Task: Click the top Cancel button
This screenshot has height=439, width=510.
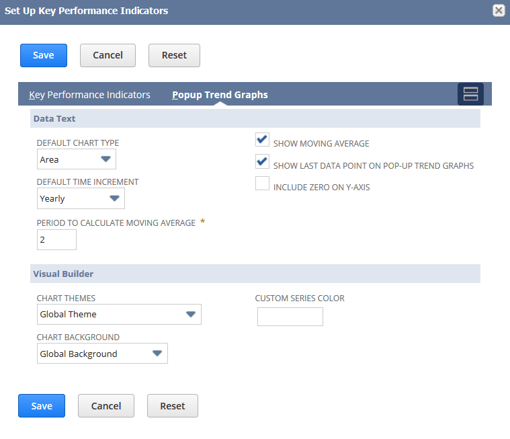Action: (x=108, y=55)
